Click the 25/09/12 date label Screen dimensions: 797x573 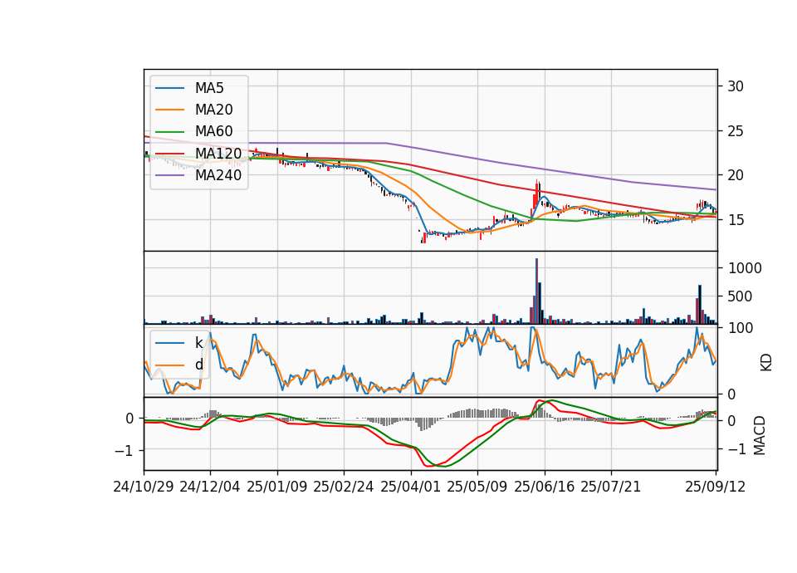(x=716, y=487)
